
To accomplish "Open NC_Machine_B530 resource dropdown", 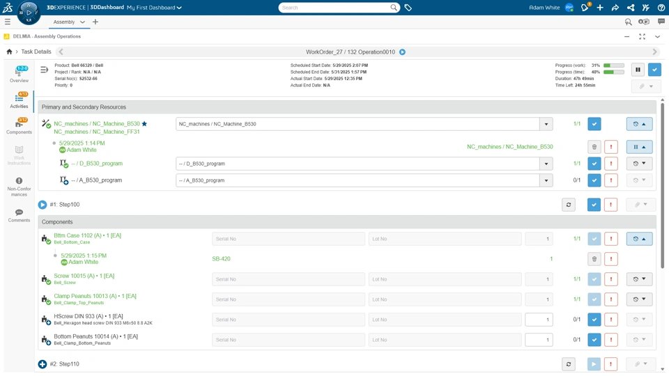I will 546,124.
